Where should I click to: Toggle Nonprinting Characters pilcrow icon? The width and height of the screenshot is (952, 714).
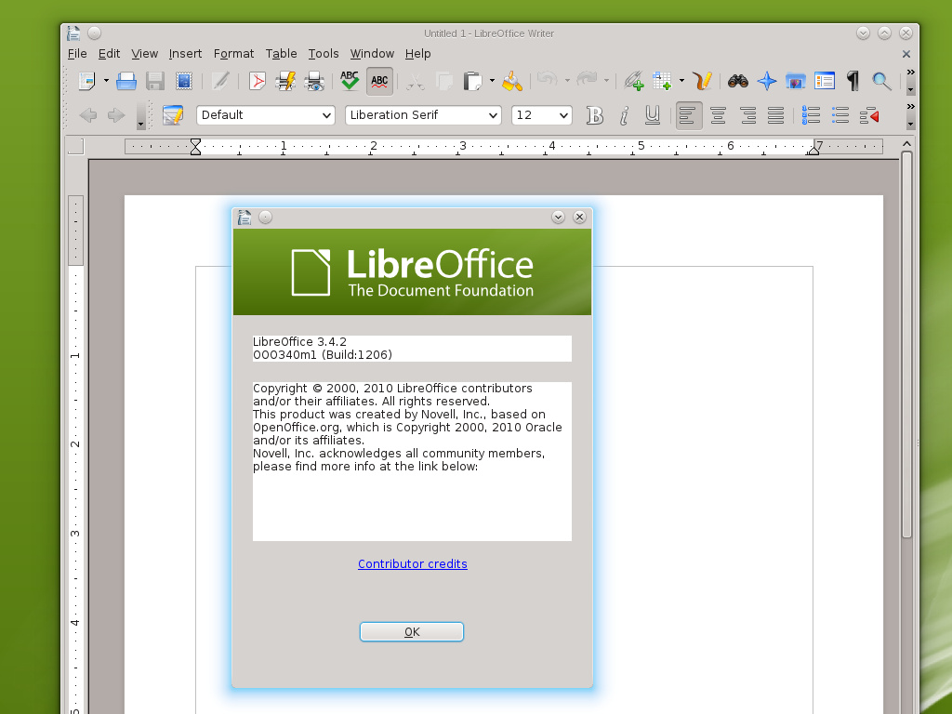coord(853,81)
